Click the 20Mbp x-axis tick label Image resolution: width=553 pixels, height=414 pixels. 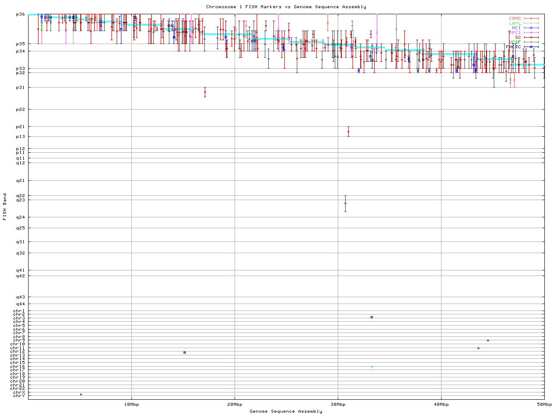point(235,405)
